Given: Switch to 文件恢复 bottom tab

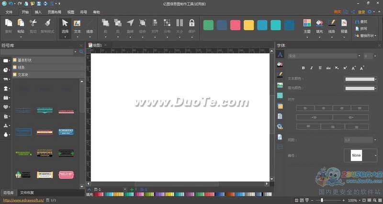Looking at the screenshot, I should coord(27,193).
